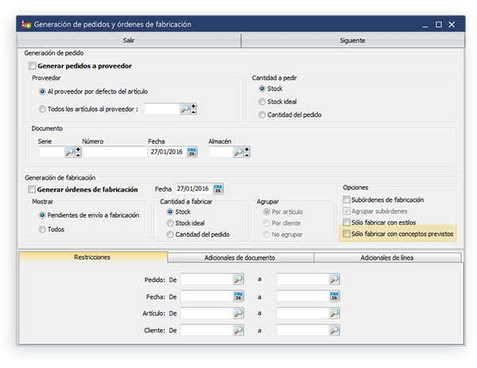The height and width of the screenshot is (368, 477).
Task: Open calendar next to fabricación Fecha
Action: (x=219, y=189)
